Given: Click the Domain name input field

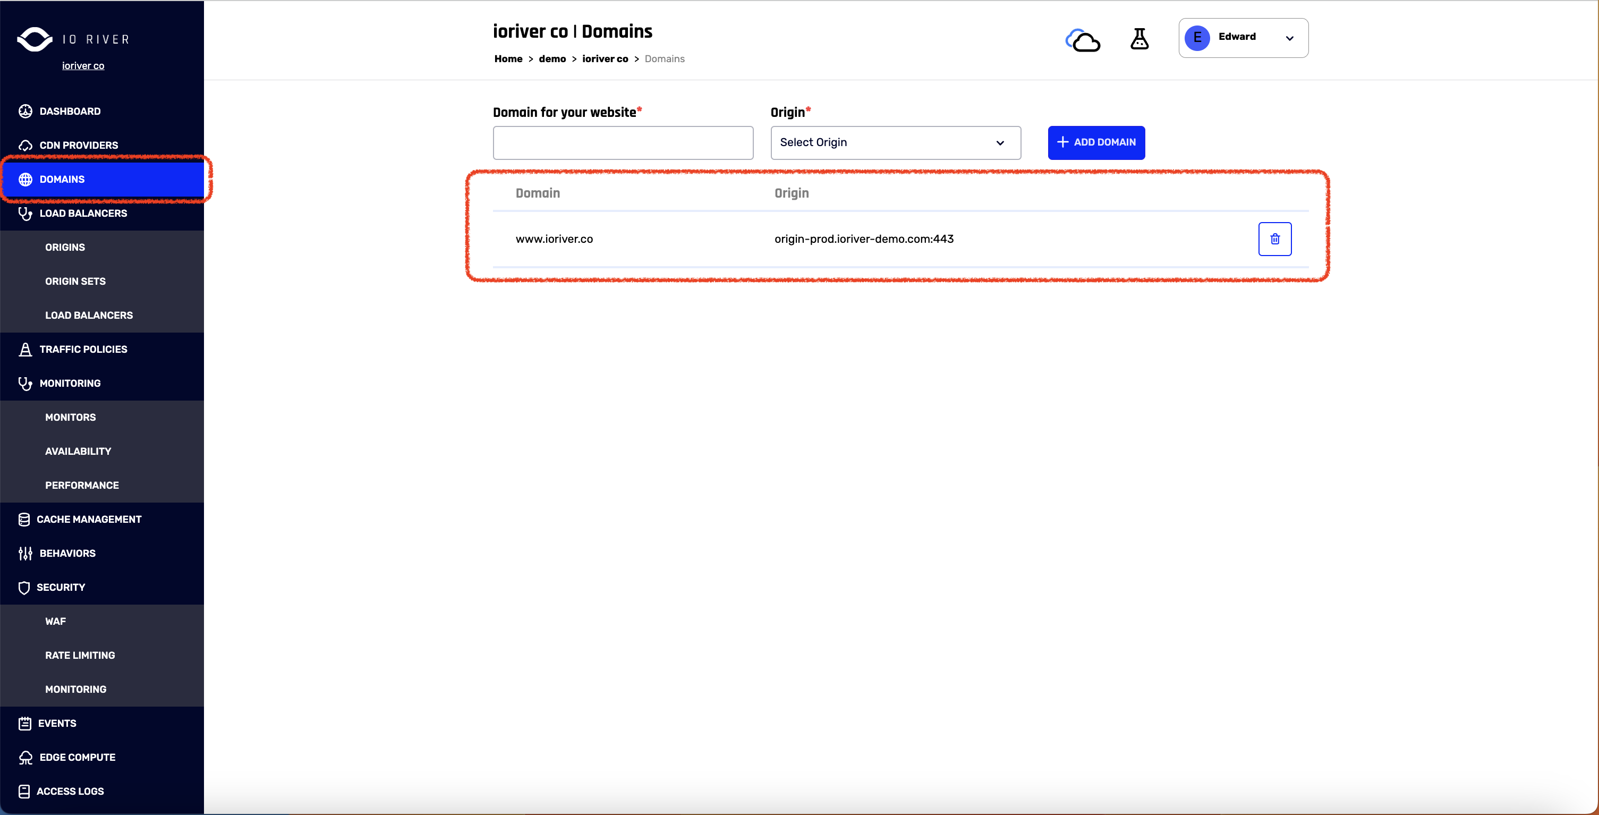Looking at the screenshot, I should click(623, 142).
